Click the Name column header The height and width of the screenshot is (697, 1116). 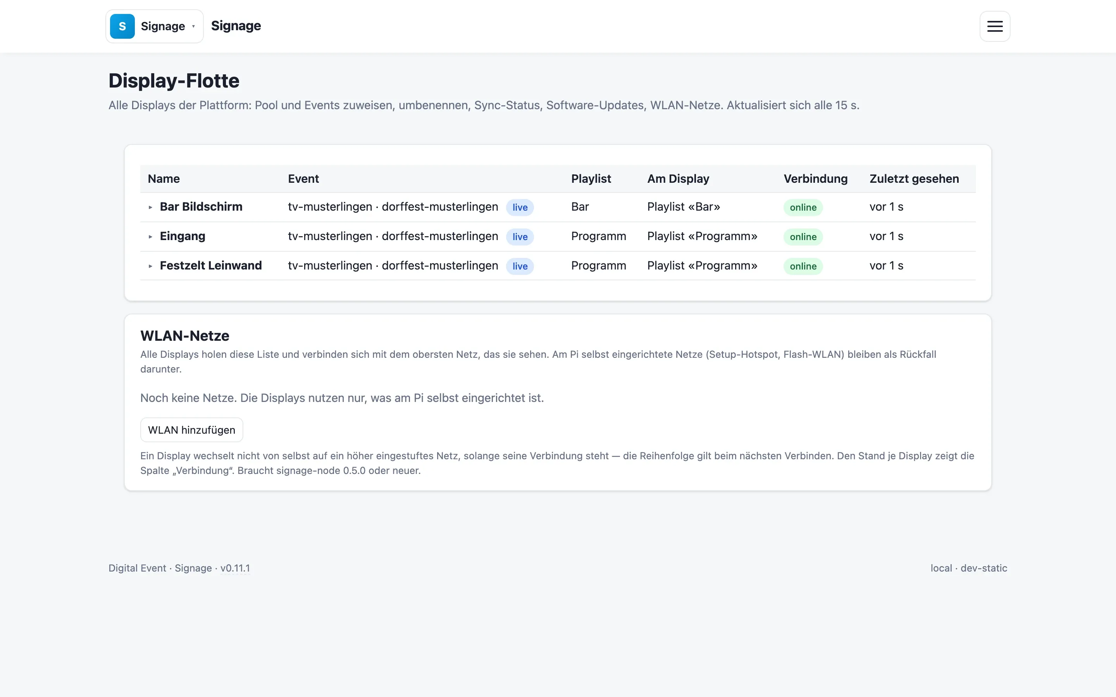164,179
